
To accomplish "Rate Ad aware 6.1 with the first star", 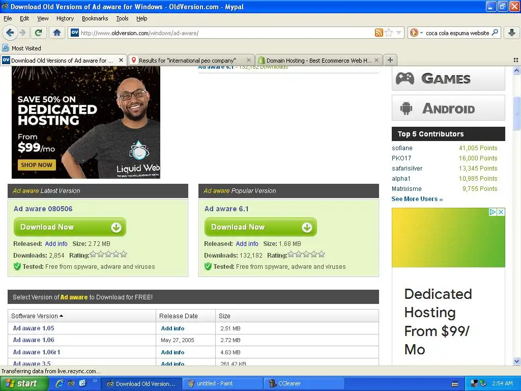I will coord(291,255).
